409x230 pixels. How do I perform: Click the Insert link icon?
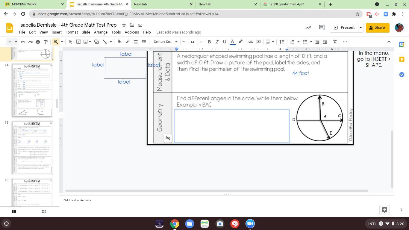tap(251, 42)
